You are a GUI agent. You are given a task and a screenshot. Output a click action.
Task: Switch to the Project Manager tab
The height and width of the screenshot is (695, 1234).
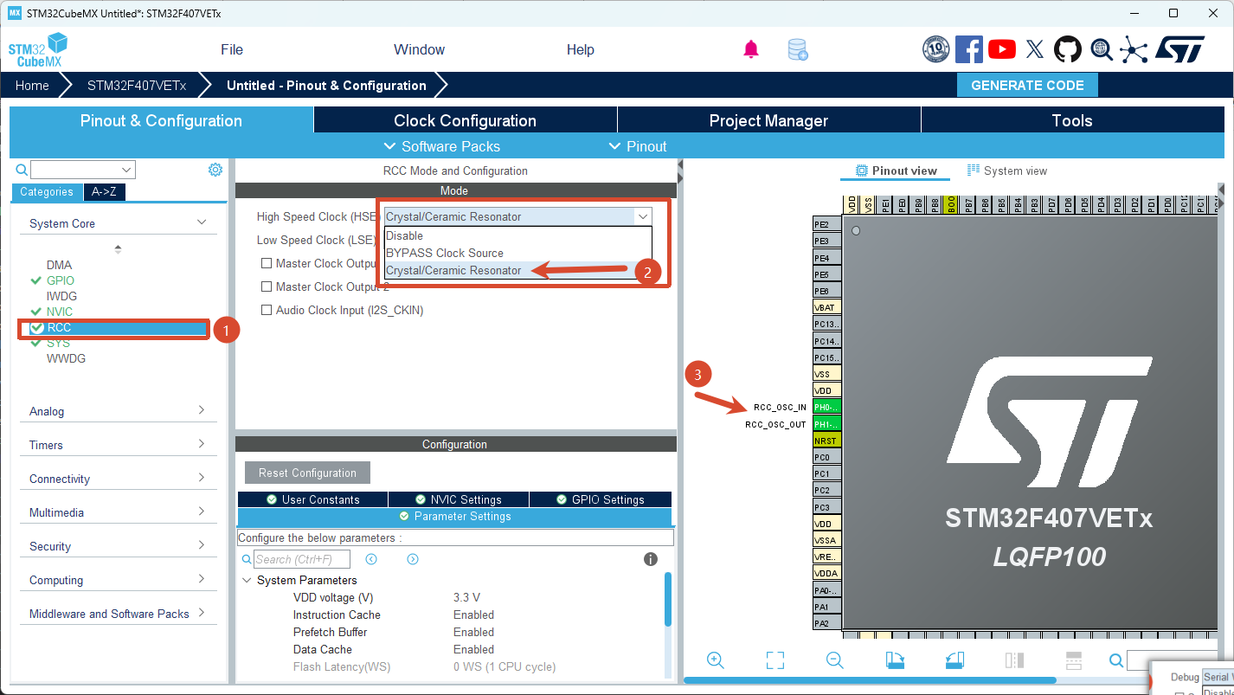[x=769, y=120]
